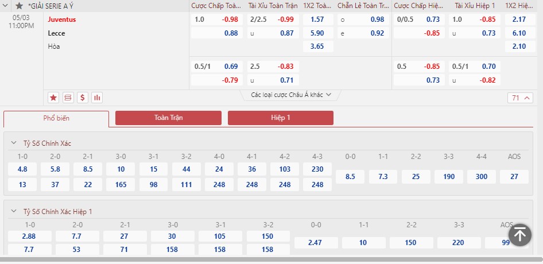
Task: Collapse the 71 markets counter toggle
Action: (521, 98)
